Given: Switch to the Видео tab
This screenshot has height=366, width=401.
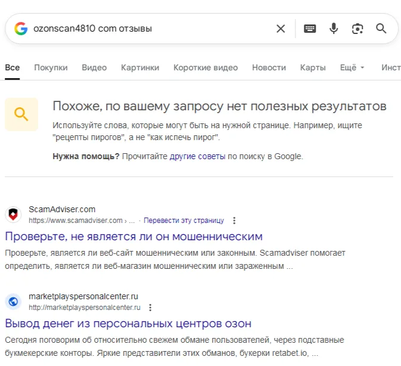Looking at the screenshot, I should click(x=94, y=67).
